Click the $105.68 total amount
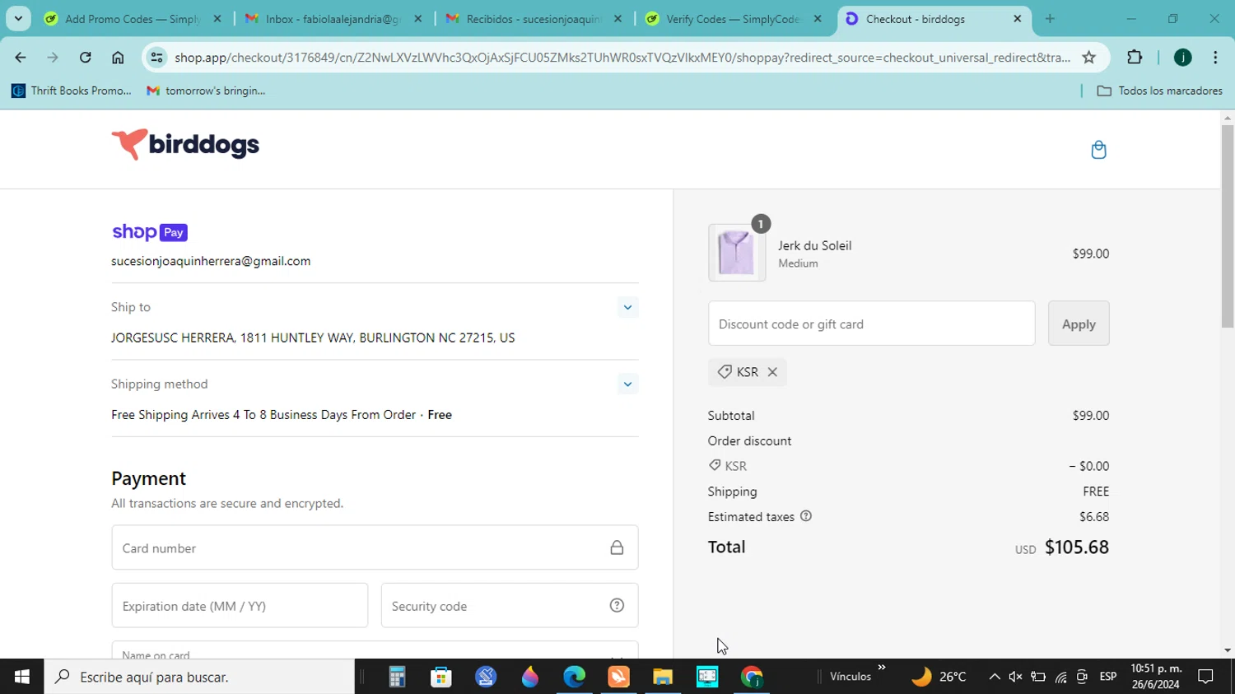The width and height of the screenshot is (1235, 694). click(1076, 547)
